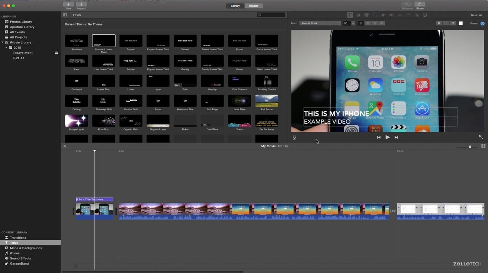The width and height of the screenshot is (488, 273).
Task: Click the voiceover microphone icon under the viewer
Action: (x=294, y=137)
